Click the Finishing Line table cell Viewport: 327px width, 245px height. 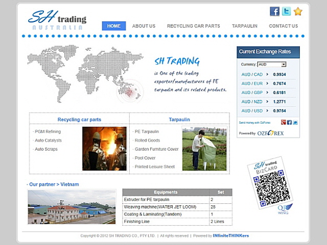click(166, 222)
